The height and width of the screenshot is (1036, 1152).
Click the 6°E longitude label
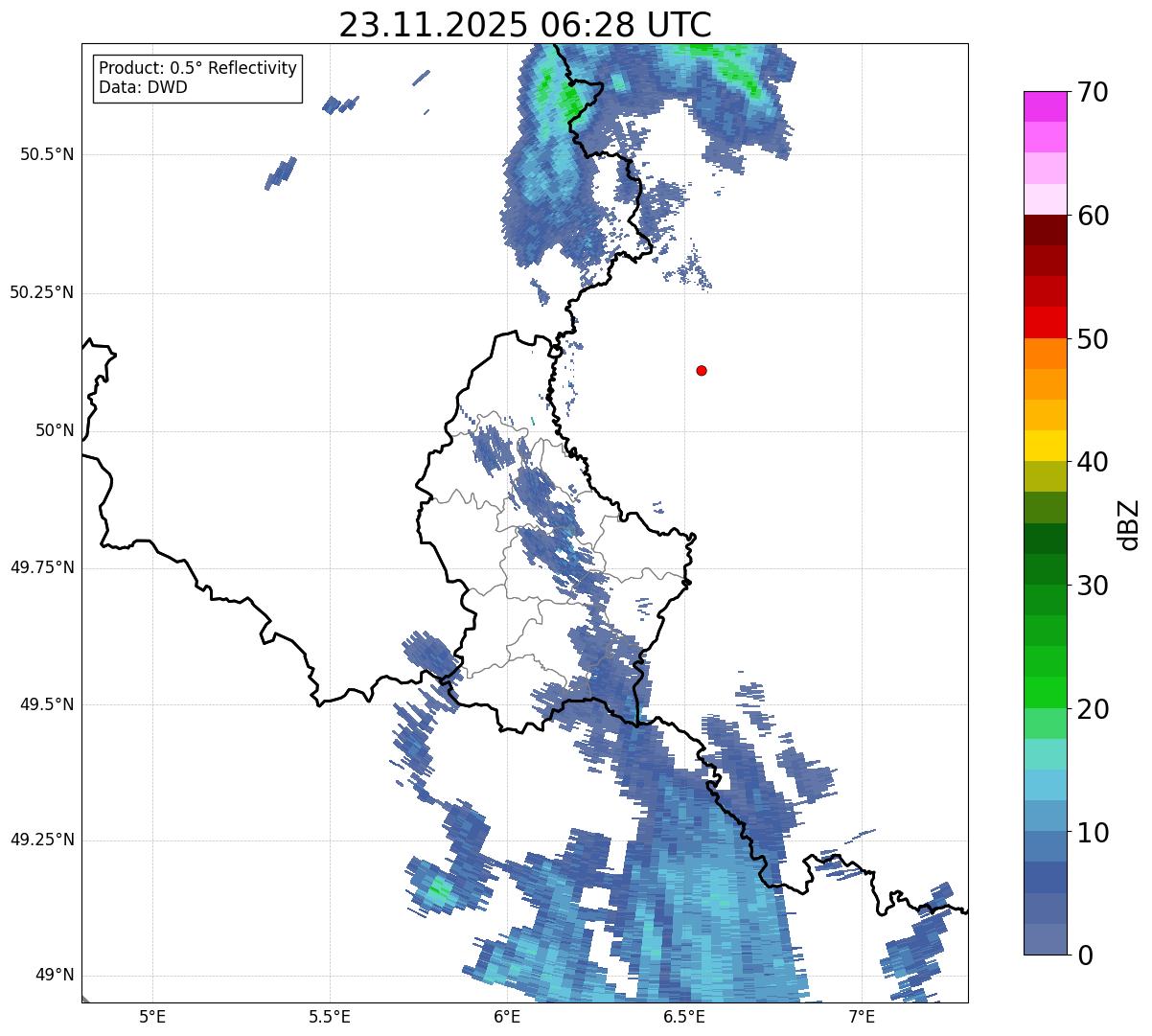(x=507, y=1016)
